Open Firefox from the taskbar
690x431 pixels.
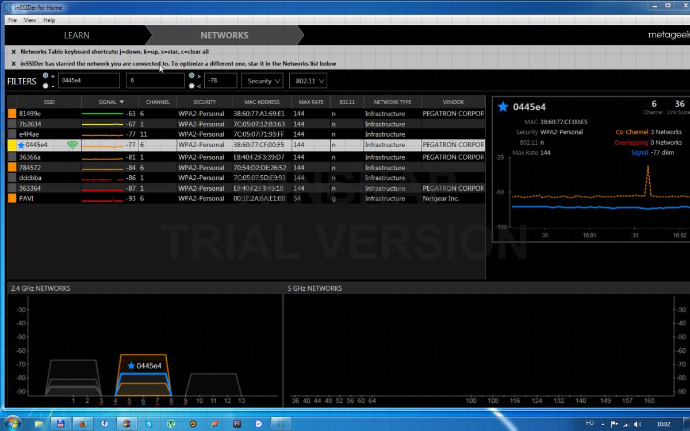pyautogui.click(x=82, y=424)
